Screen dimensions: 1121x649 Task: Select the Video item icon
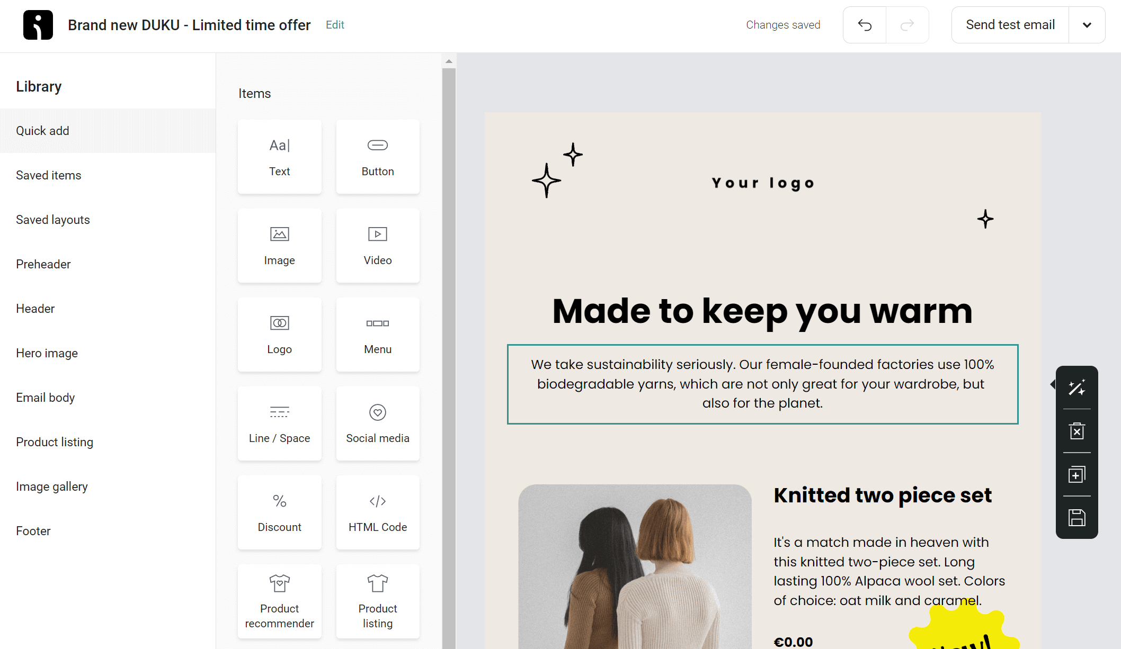377,234
